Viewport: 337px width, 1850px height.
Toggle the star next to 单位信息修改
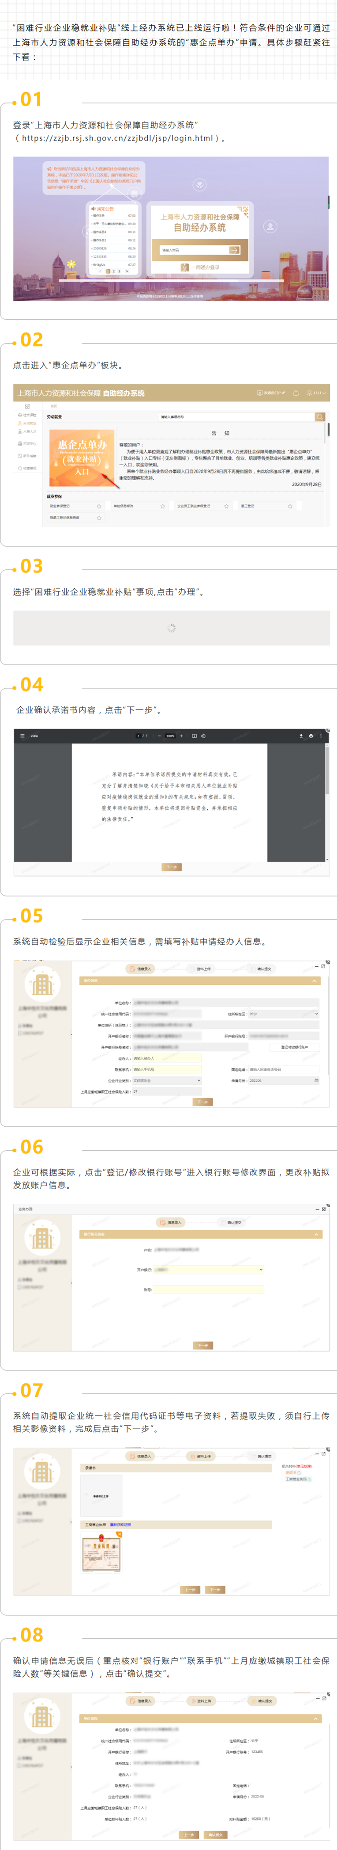163,506
